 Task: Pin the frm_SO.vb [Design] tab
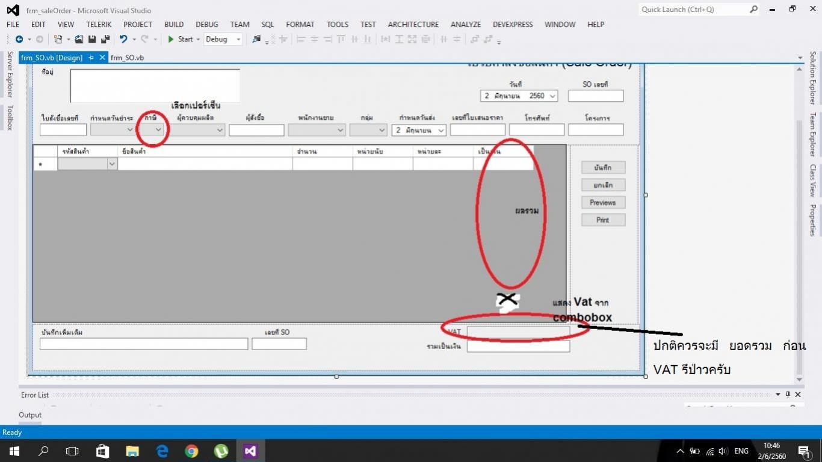[91, 58]
